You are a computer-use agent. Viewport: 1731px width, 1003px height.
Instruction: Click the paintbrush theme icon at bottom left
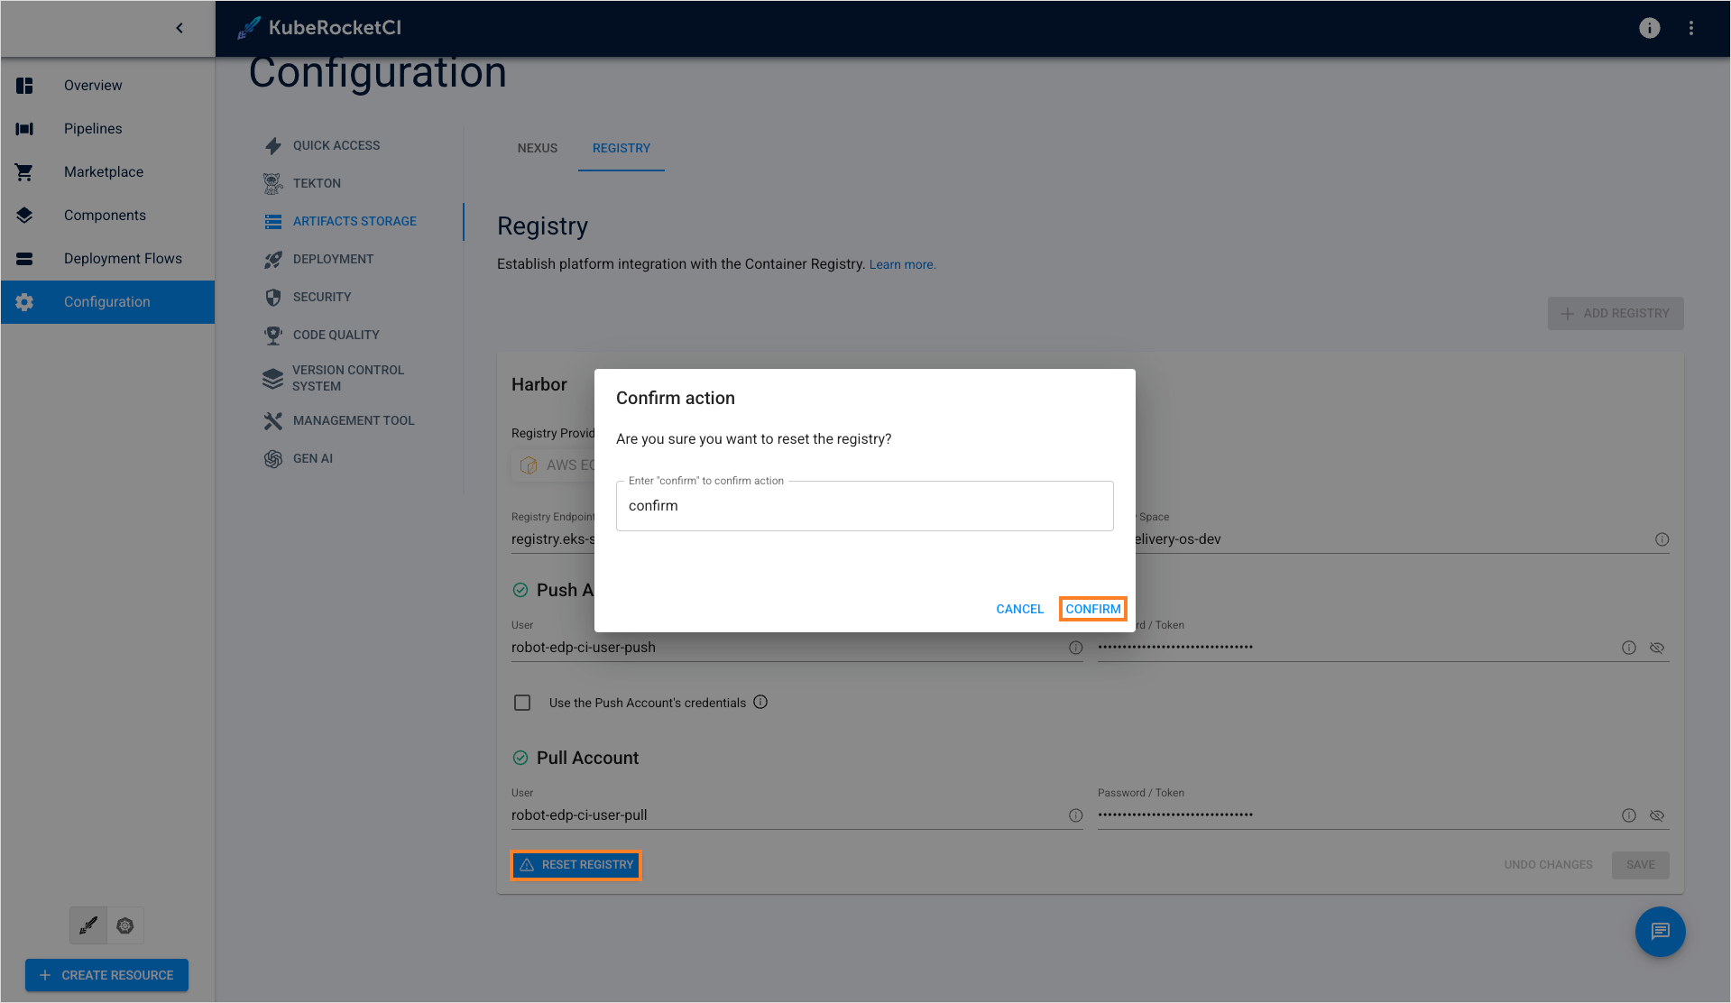[x=87, y=925]
